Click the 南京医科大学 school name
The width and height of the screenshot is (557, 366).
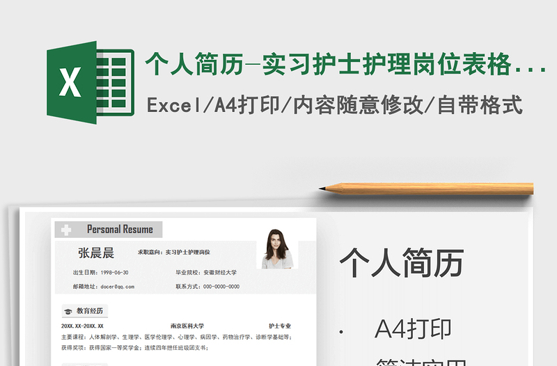pos(187,326)
